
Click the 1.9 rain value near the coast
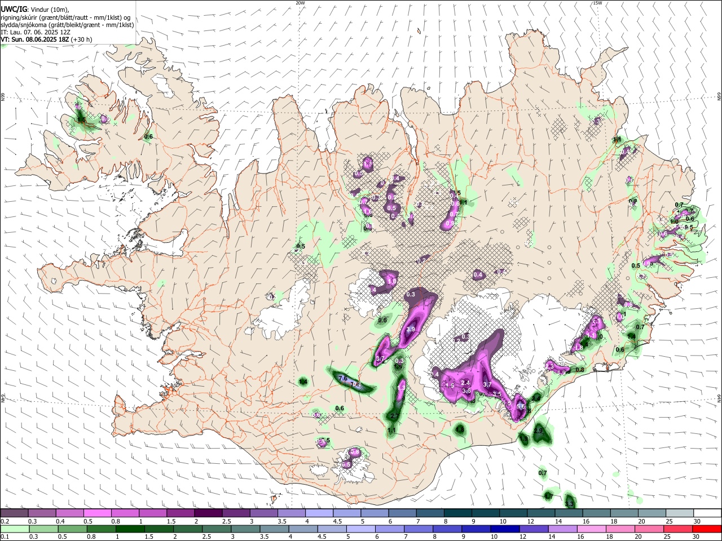click(x=524, y=439)
